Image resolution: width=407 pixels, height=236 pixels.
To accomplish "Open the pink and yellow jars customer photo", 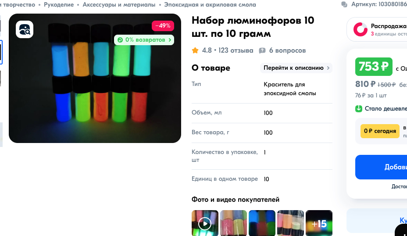I will 233,223.
